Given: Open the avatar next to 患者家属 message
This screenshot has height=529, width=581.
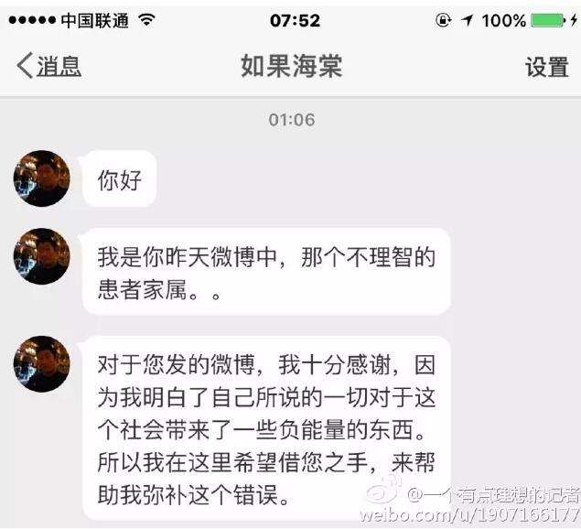Looking at the screenshot, I should point(41,256).
